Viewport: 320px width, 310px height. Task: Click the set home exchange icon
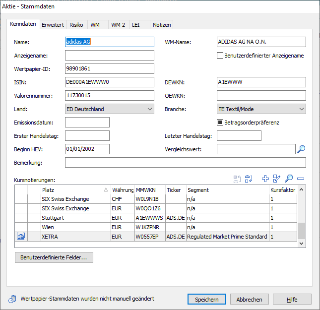click(249, 179)
